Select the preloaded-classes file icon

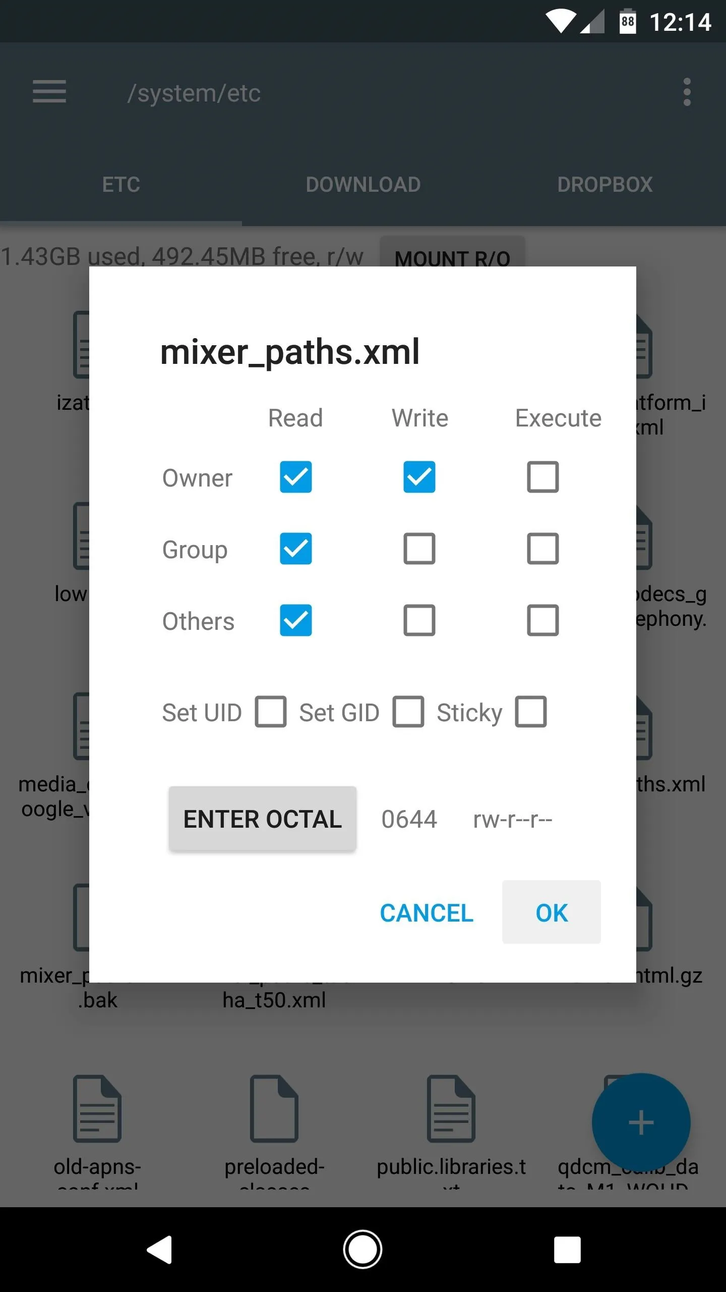click(274, 1109)
